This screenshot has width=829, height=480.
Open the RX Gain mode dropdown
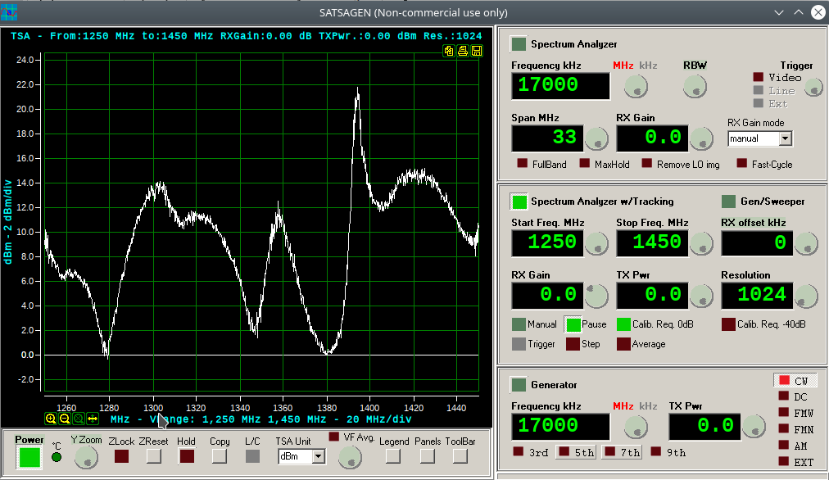(785, 139)
